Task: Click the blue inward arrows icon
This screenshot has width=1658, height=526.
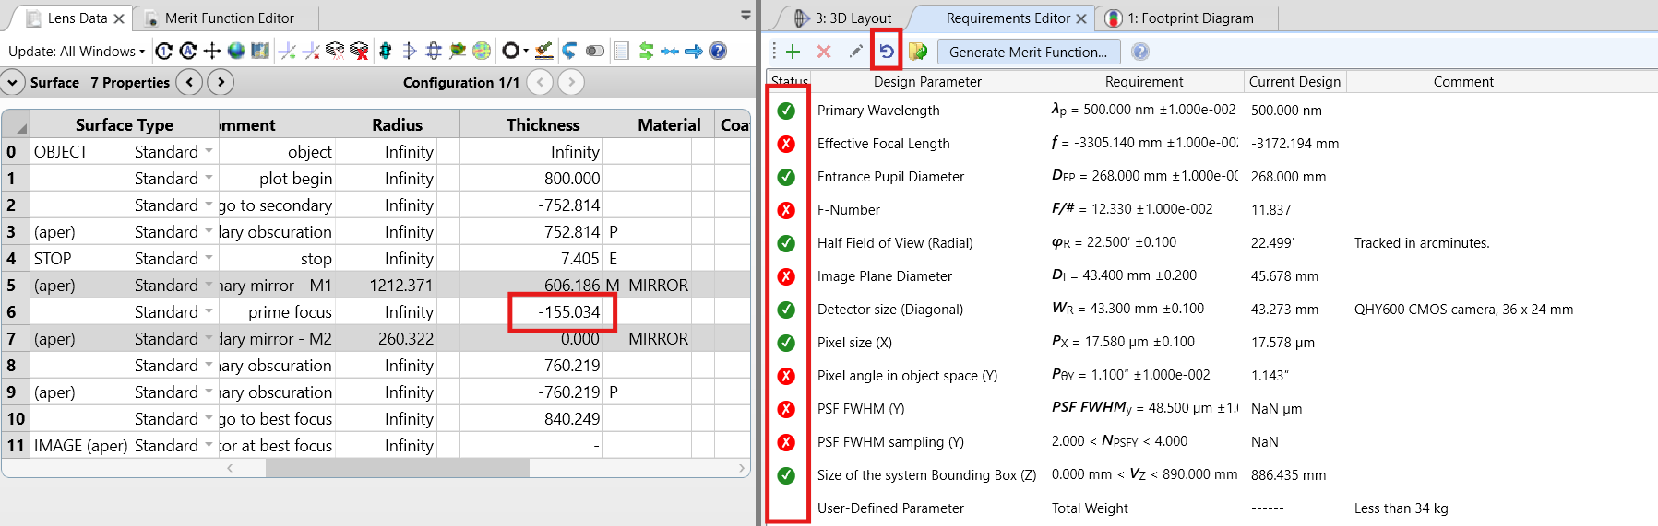Action: click(x=670, y=51)
